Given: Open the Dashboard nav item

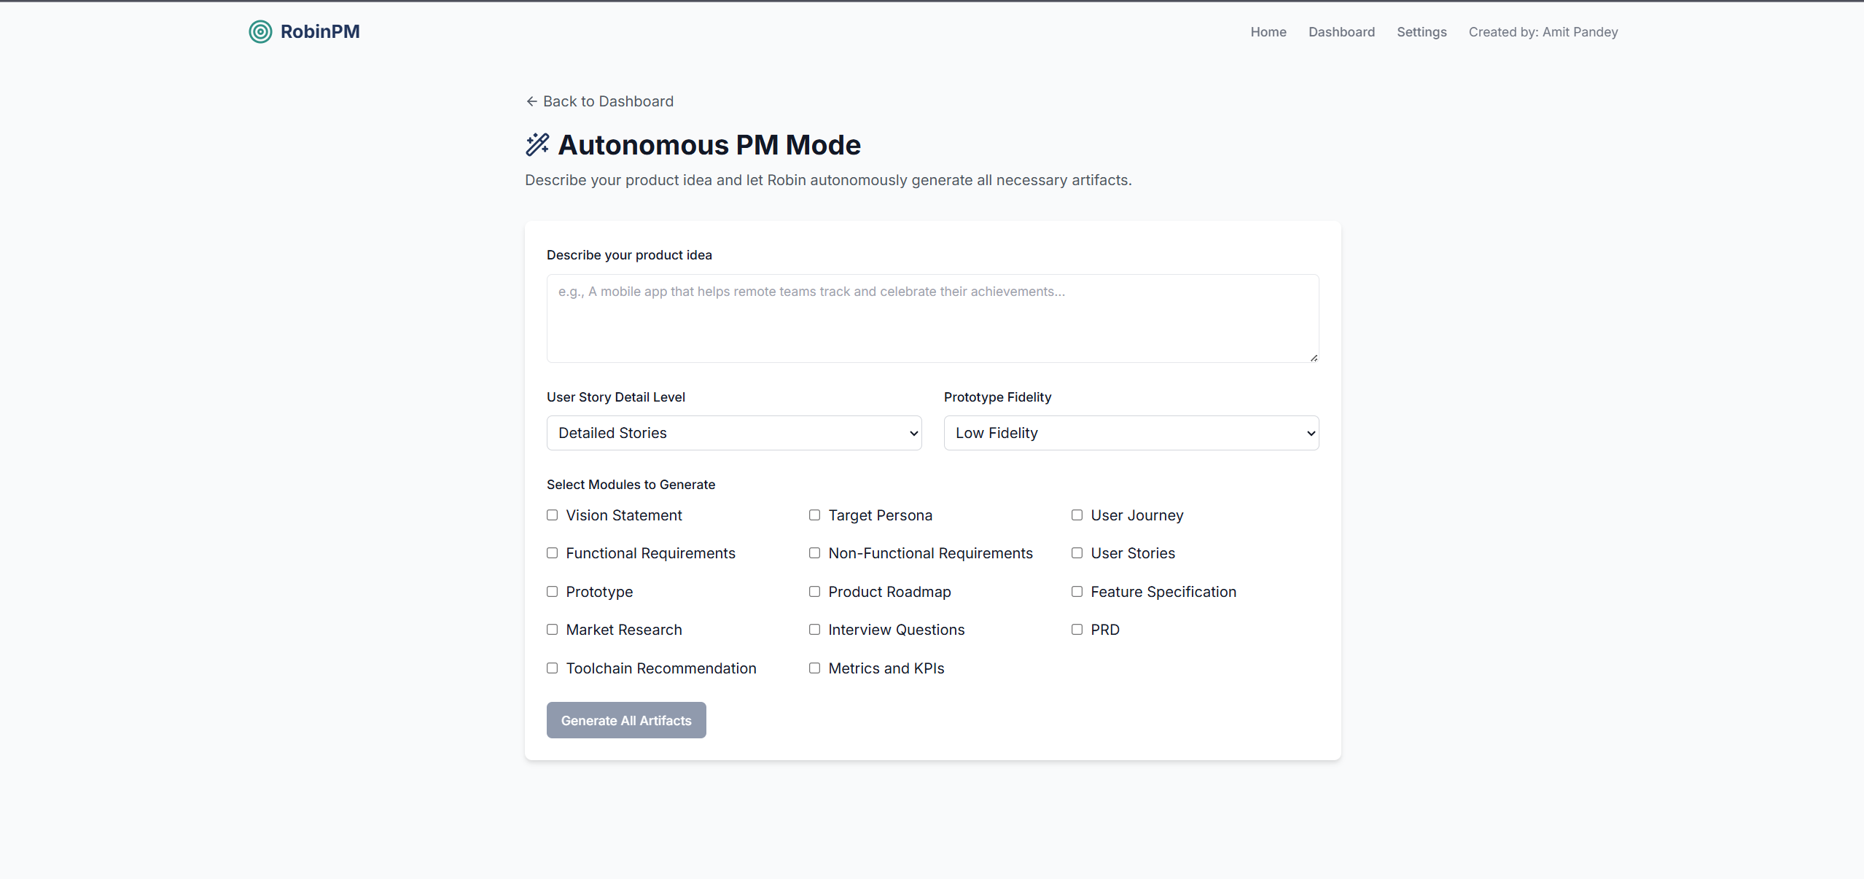Looking at the screenshot, I should pos(1341,32).
